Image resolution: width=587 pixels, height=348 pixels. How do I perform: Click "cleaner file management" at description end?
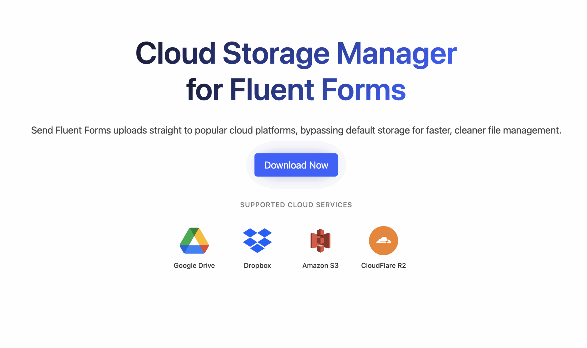click(x=507, y=130)
